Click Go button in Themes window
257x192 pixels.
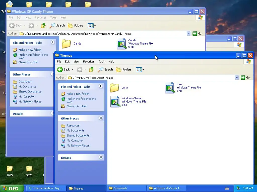pos(245,77)
